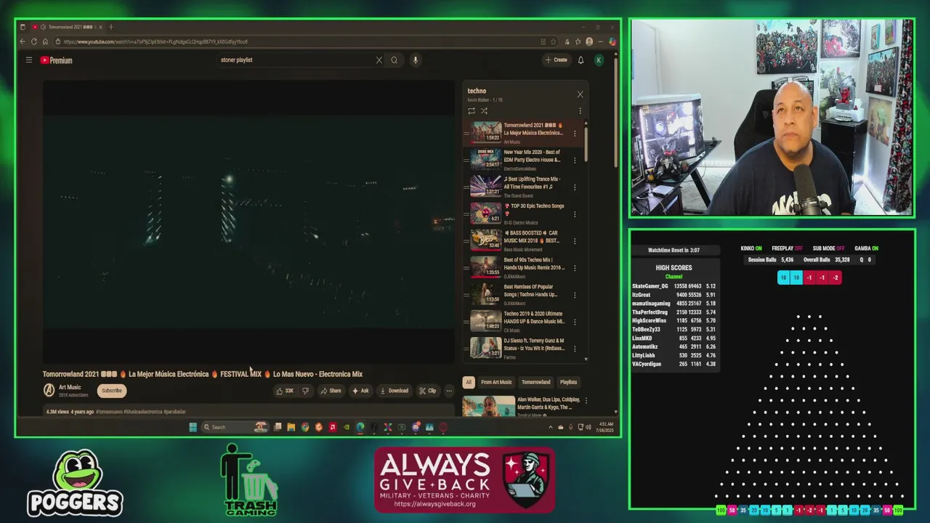Image resolution: width=930 pixels, height=523 pixels.
Task: Open options menu for TOP 30 Epic Techno Songs
Action: [575, 214]
